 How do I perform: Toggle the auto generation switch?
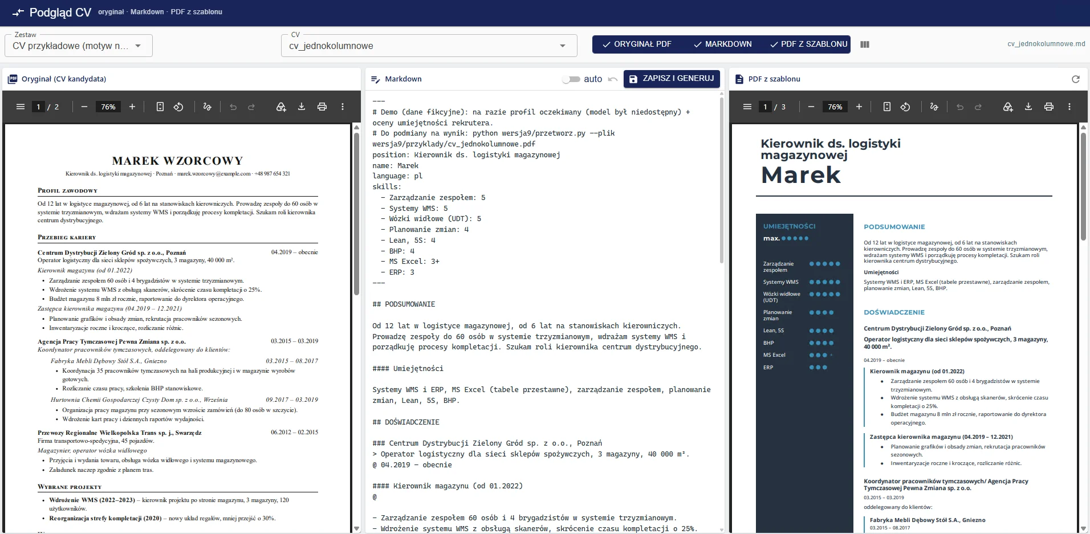coord(571,79)
